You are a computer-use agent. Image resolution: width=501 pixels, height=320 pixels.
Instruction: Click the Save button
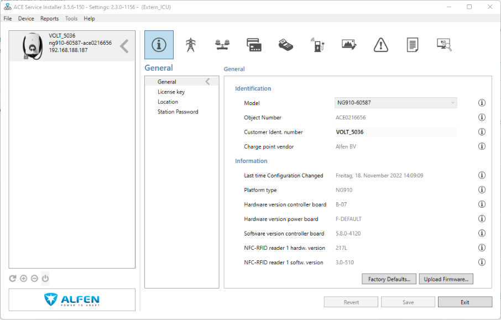[x=408, y=302]
